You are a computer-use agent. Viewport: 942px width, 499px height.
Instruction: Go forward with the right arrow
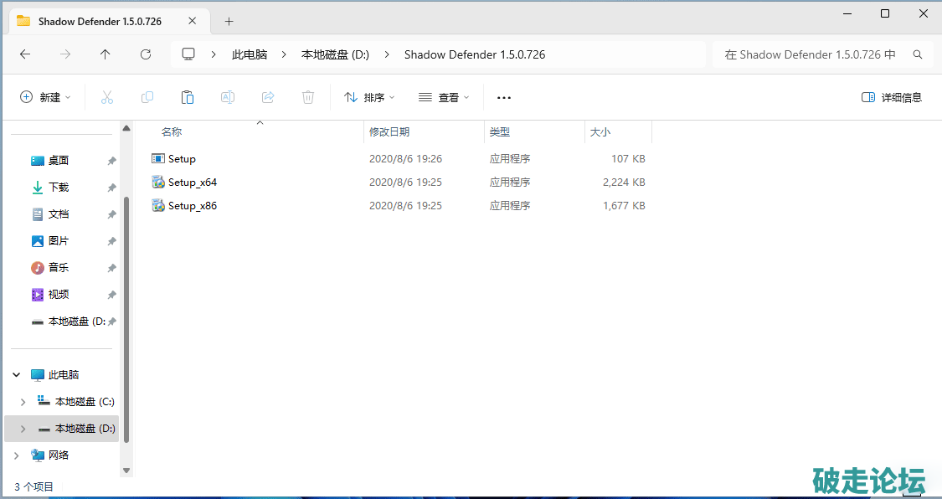pyautogui.click(x=64, y=54)
